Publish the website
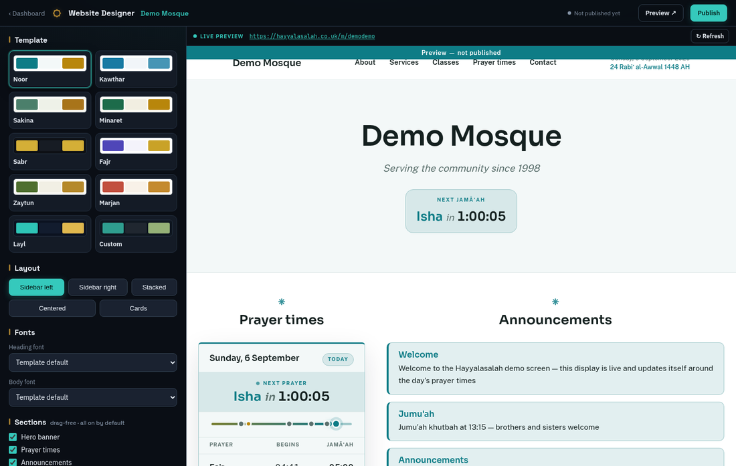Image resolution: width=736 pixels, height=466 pixels. point(709,13)
